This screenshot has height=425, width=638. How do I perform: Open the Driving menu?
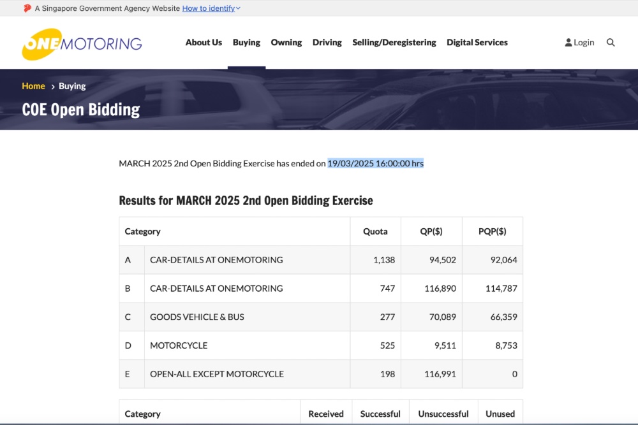327,43
